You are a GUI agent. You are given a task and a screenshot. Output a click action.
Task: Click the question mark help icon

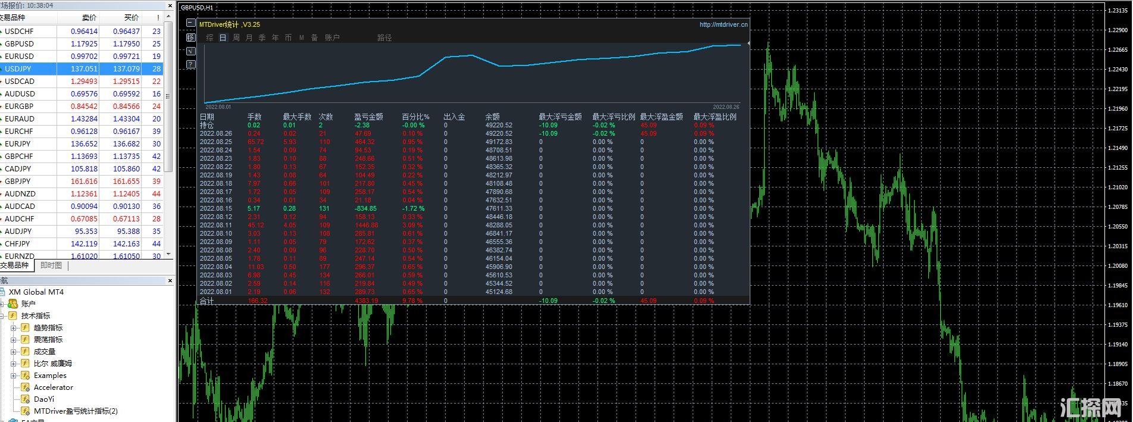190,64
